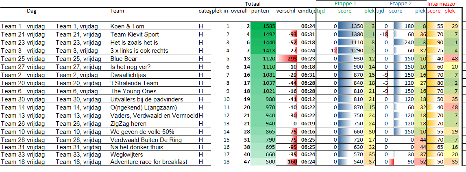Image resolution: width=466 pixels, height=172 pixels.
Task: Select the "Koen & Tom" team cell
Action: (x=127, y=26)
